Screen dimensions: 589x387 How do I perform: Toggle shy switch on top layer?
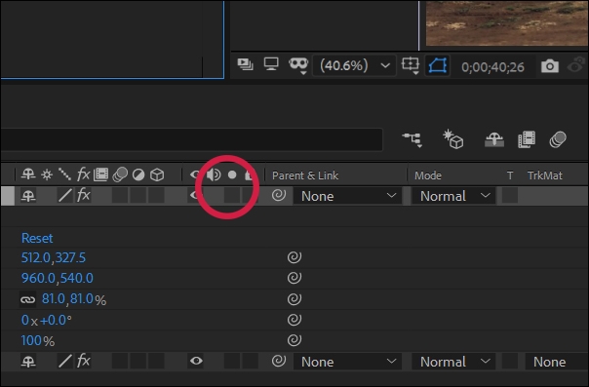point(28,196)
